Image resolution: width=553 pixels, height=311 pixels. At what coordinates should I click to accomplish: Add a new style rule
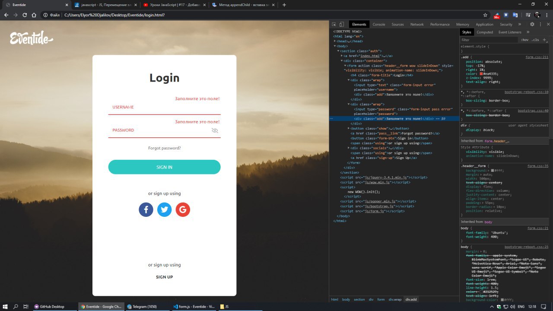[x=545, y=40]
